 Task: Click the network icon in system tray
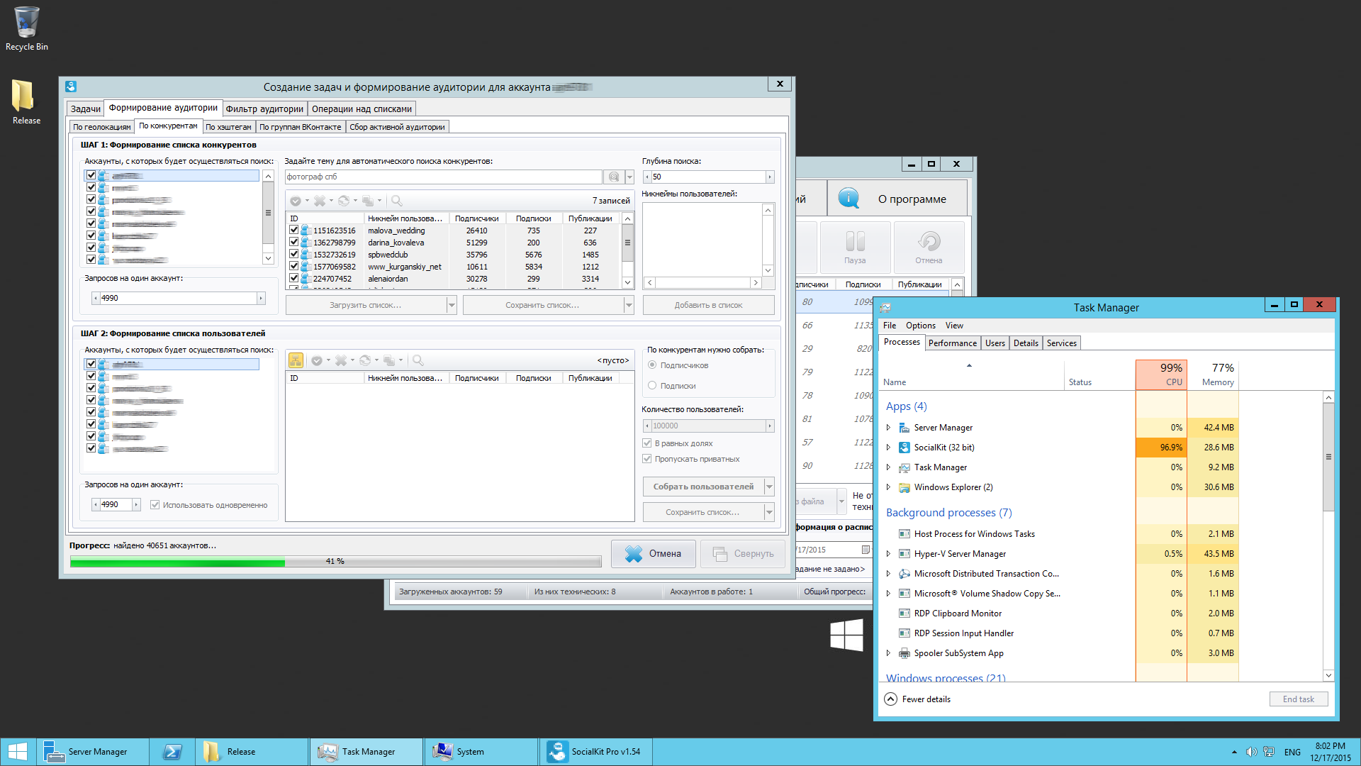click(1269, 752)
